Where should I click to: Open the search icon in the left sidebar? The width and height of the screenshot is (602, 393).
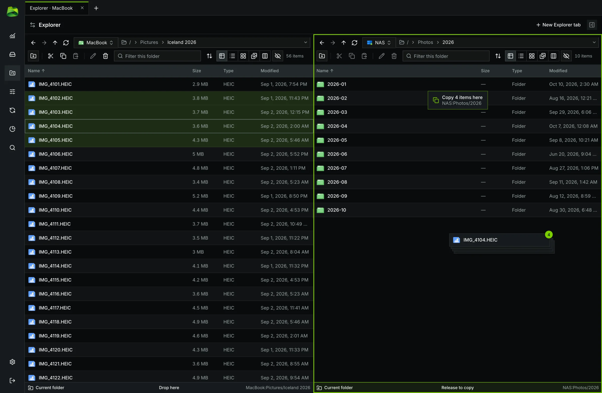(12, 148)
